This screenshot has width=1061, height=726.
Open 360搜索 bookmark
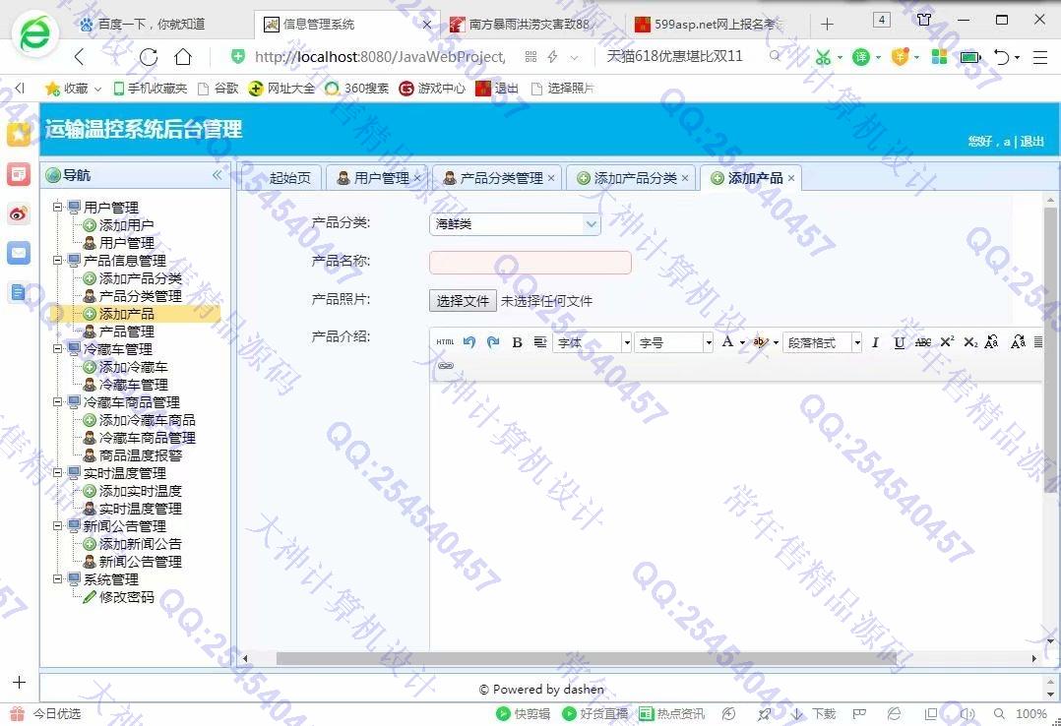coord(357,88)
